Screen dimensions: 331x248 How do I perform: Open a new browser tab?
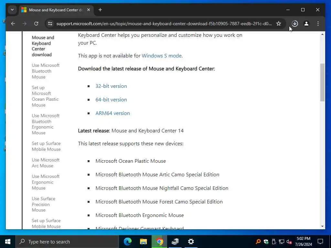[x=100, y=10]
